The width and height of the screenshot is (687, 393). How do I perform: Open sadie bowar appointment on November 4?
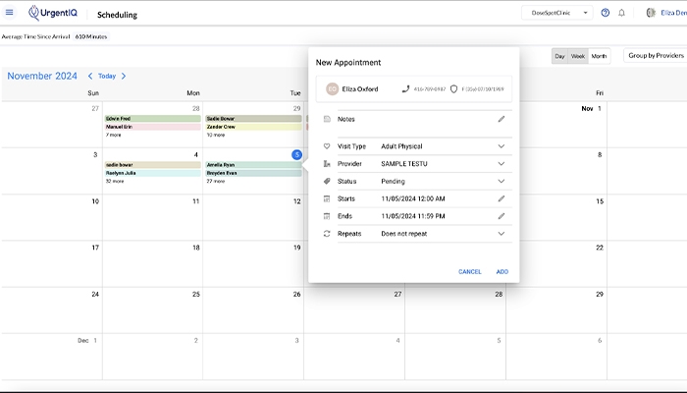coord(153,165)
